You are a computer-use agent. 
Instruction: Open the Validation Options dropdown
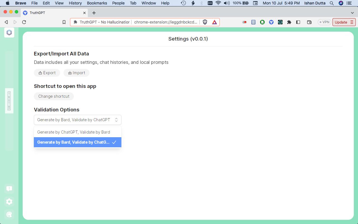tap(77, 120)
